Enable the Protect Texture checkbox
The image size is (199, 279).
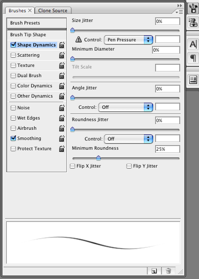[x=13, y=149]
